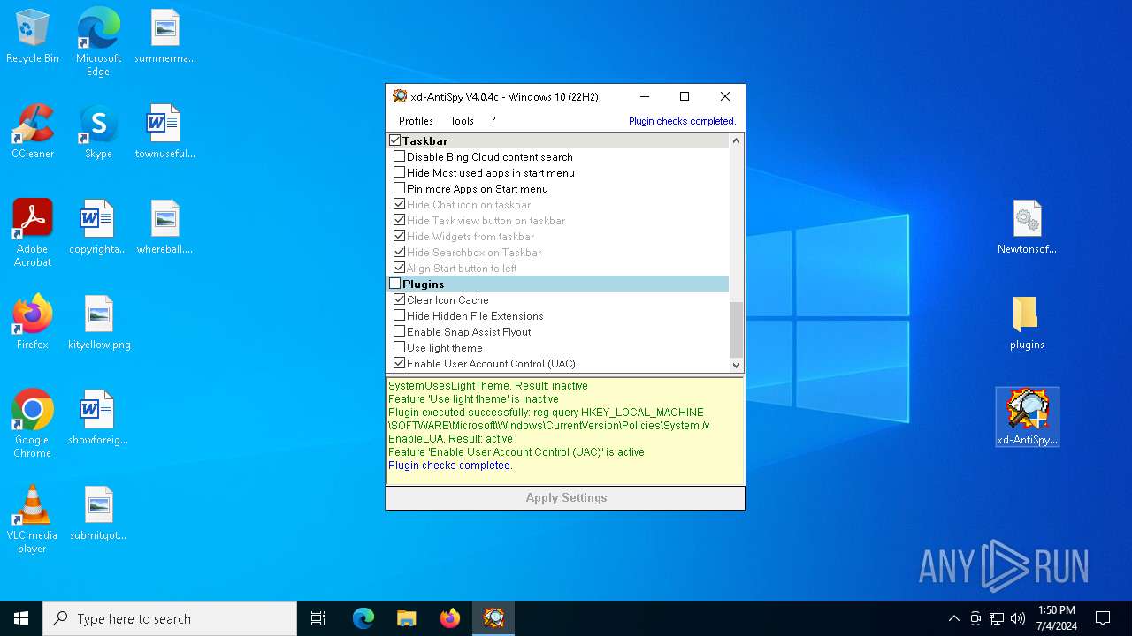Click the grayed 'Hide Chat icon on taskbar' entry
The height and width of the screenshot is (636, 1132).
point(469,204)
